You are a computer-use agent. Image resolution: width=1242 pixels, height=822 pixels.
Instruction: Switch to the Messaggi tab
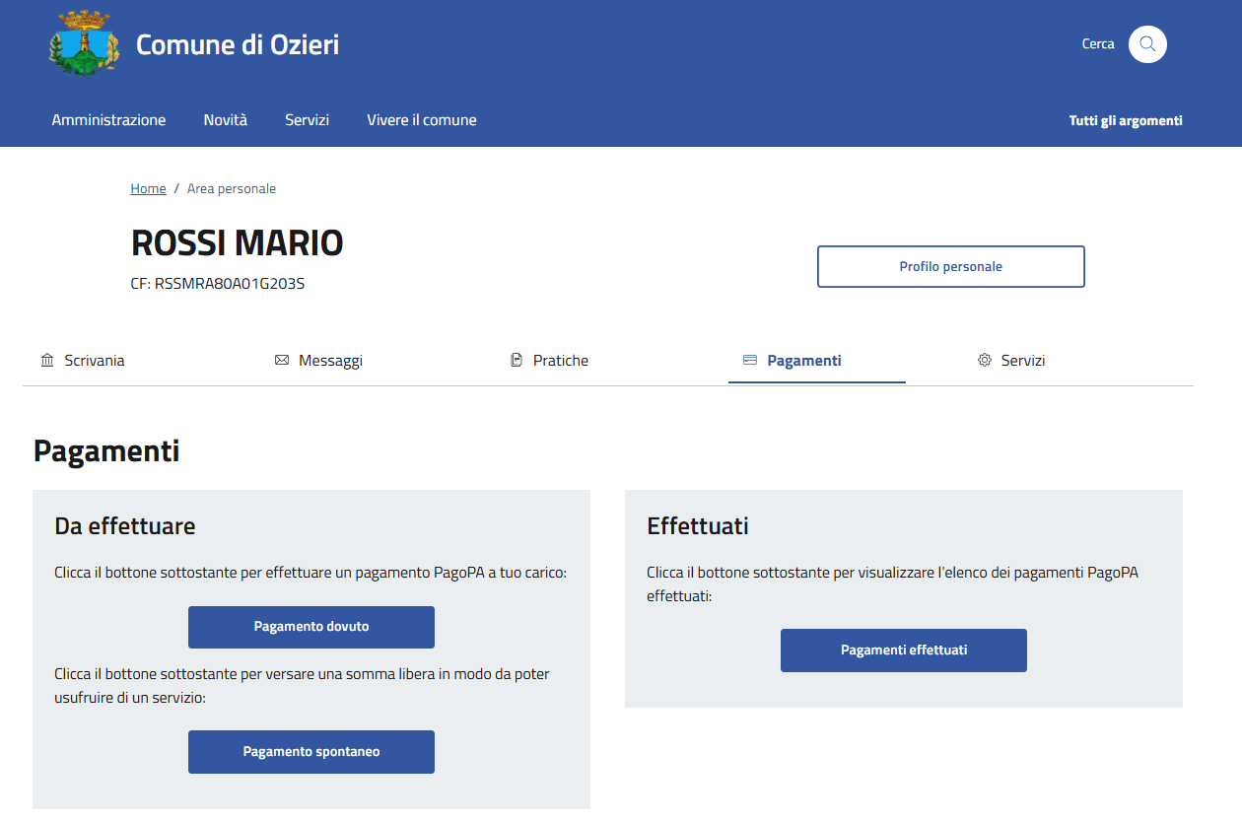click(318, 361)
